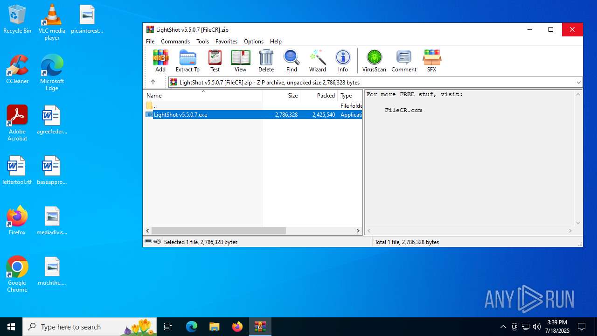The height and width of the screenshot is (336, 597).
Task: Open the File menu
Action: (x=150, y=42)
